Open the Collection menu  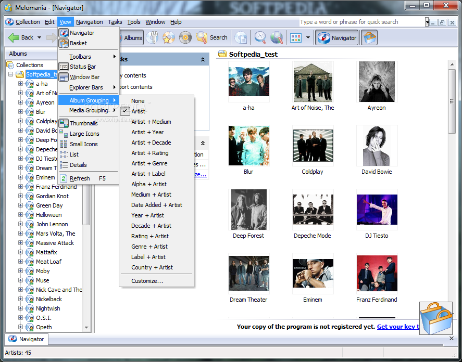(28, 22)
